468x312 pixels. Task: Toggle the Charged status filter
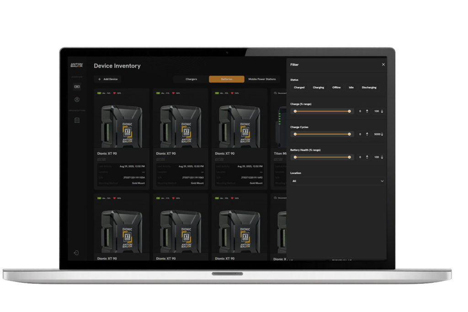[299, 87]
